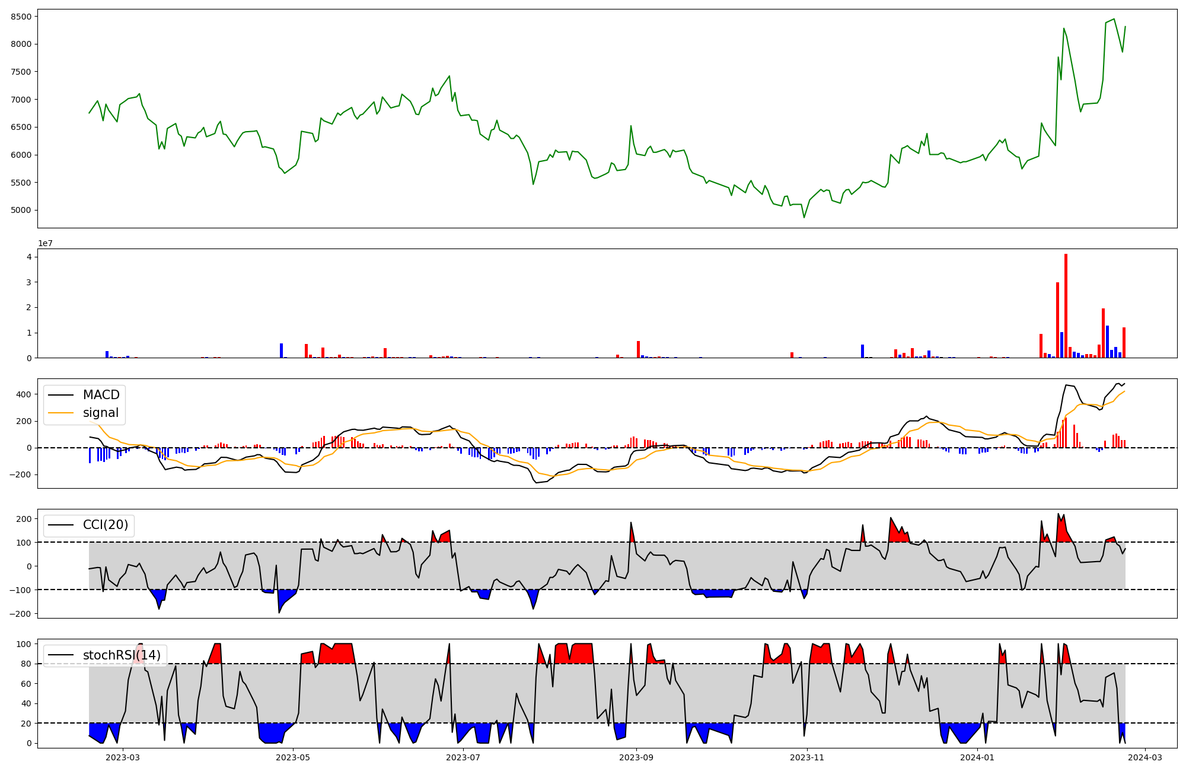Click the 2024-03 date tick label
This screenshot has width=1186, height=771.
1144,757
